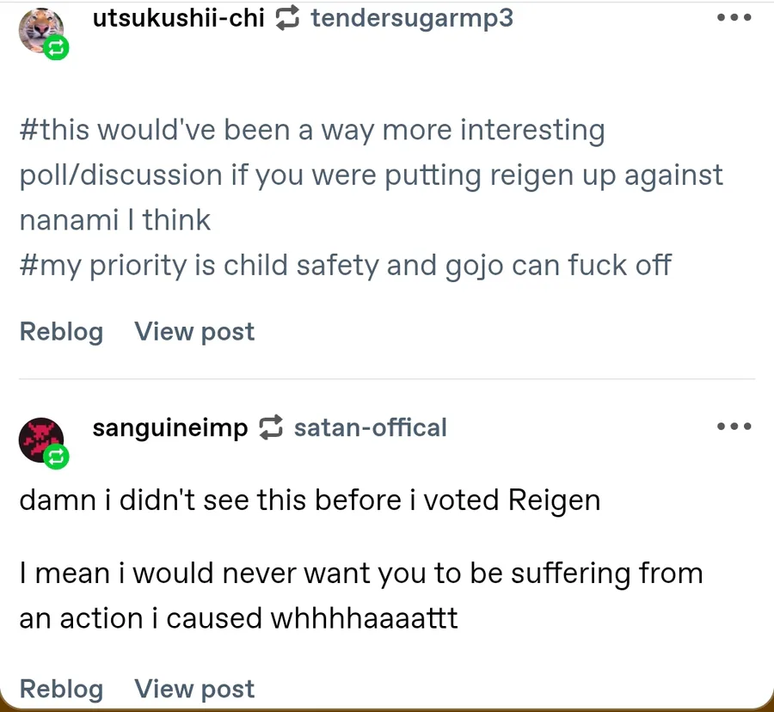Open utsukushii-chi's tiger avatar

click(41, 30)
